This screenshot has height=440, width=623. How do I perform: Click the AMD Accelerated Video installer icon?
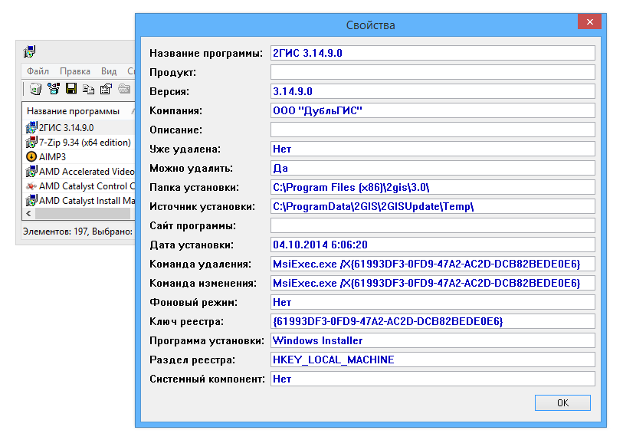31,171
